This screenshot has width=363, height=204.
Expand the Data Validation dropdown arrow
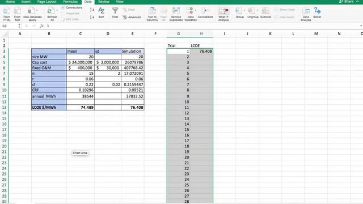tap(196, 10)
